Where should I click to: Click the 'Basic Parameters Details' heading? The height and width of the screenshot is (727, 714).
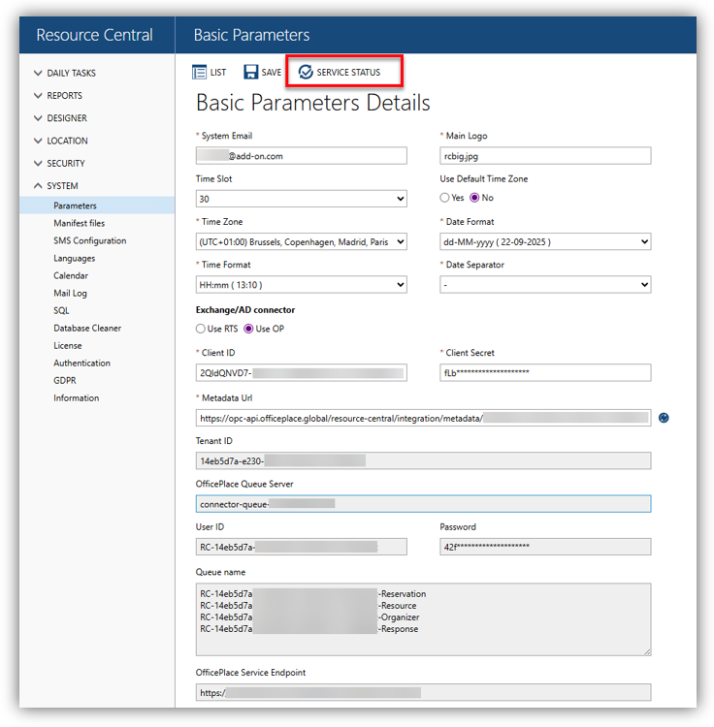pos(313,103)
